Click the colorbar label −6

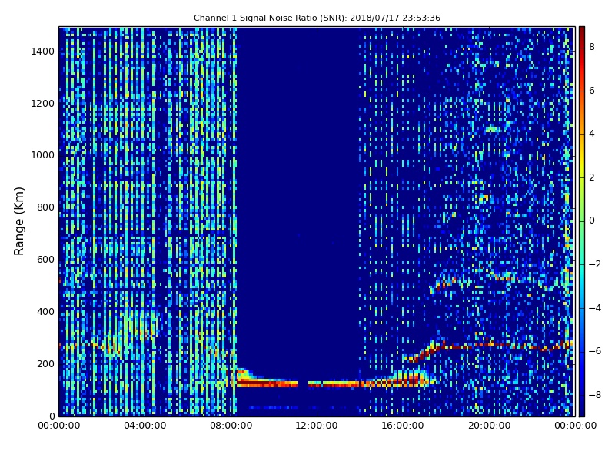click(x=595, y=351)
